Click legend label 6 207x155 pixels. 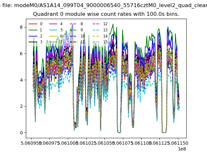(61, 36)
